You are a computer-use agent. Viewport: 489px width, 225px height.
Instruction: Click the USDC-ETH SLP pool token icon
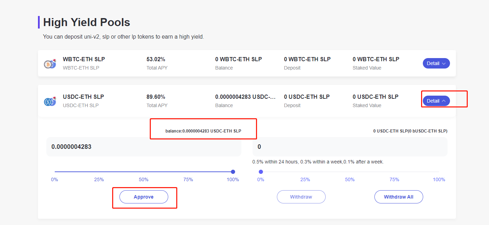click(x=50, y=102)
